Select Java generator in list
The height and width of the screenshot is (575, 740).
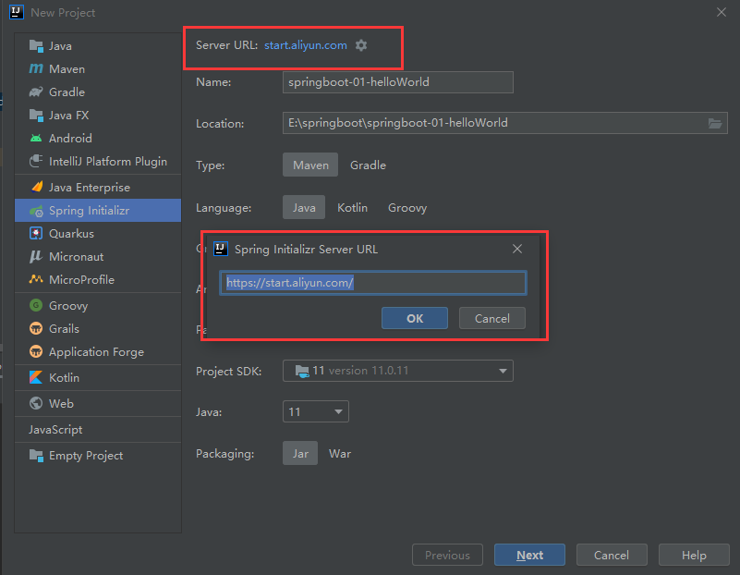[98, 46]
